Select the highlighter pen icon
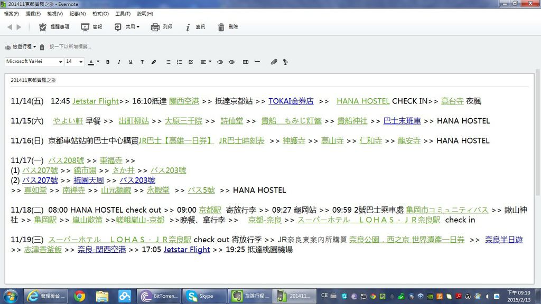Viewport: 541px width, 304px height. click(154, 62)
